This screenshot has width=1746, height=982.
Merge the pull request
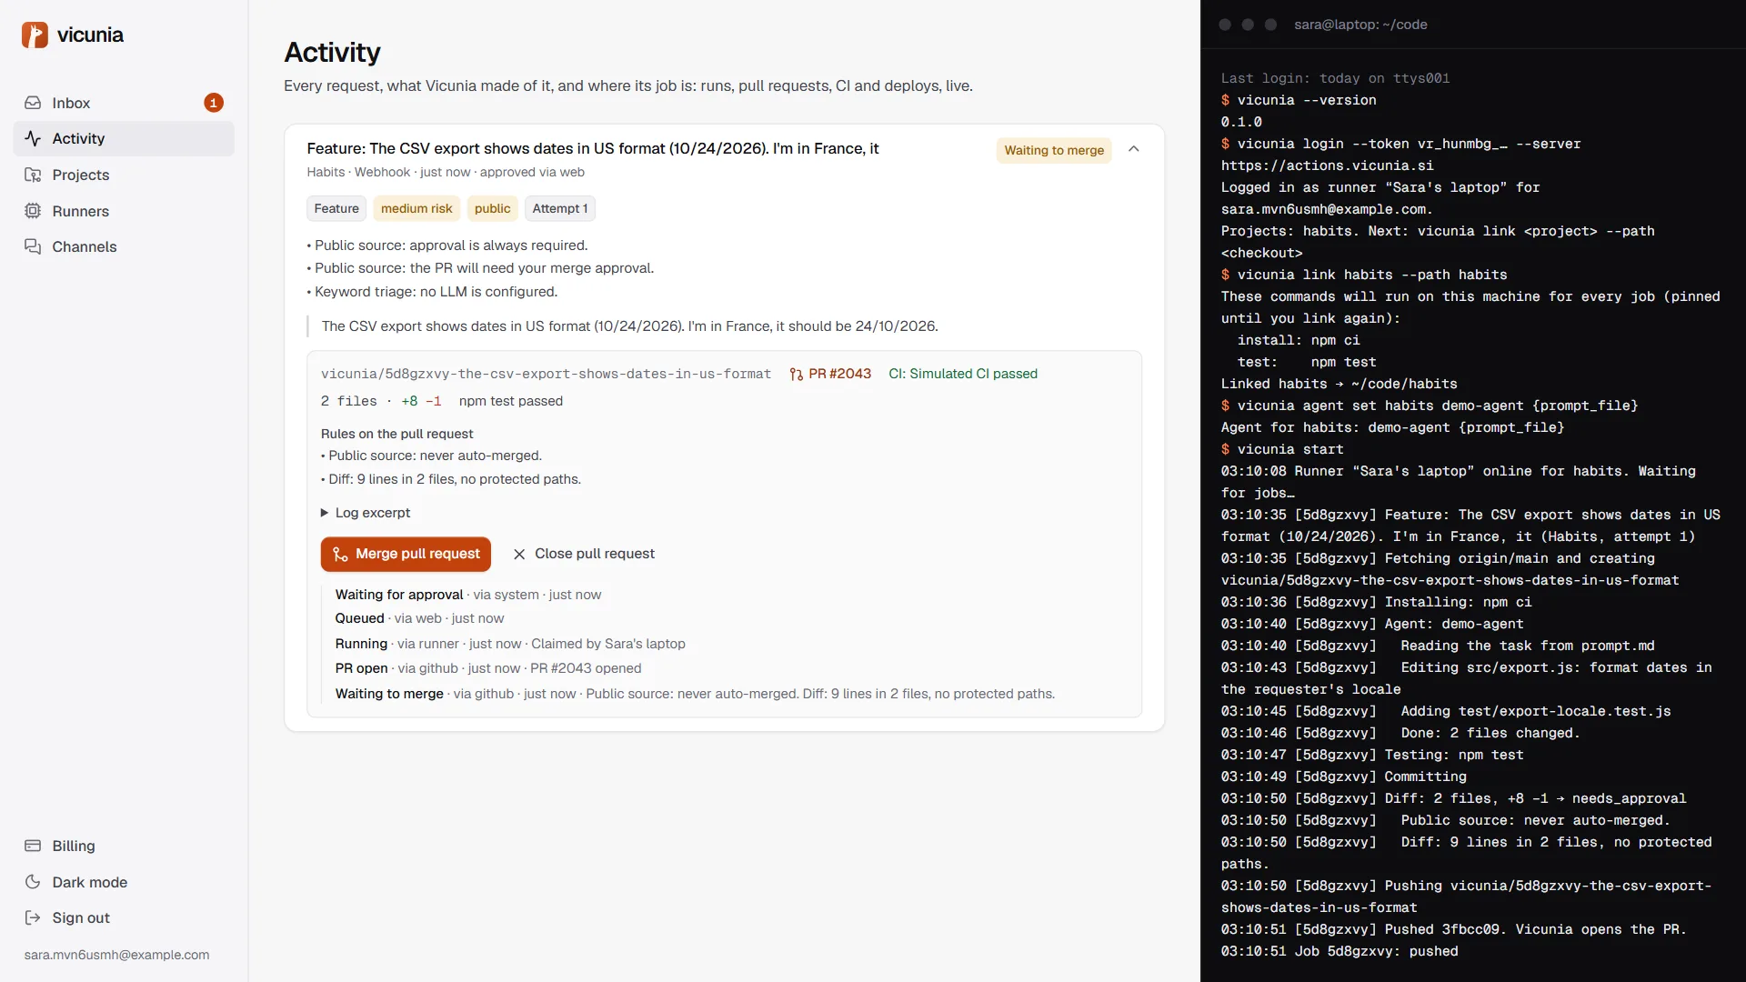[406, 554]
